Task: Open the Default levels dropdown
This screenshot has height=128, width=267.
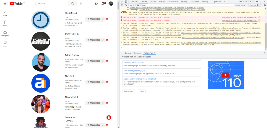Action: pyautogui.click(x=240, y=5)
